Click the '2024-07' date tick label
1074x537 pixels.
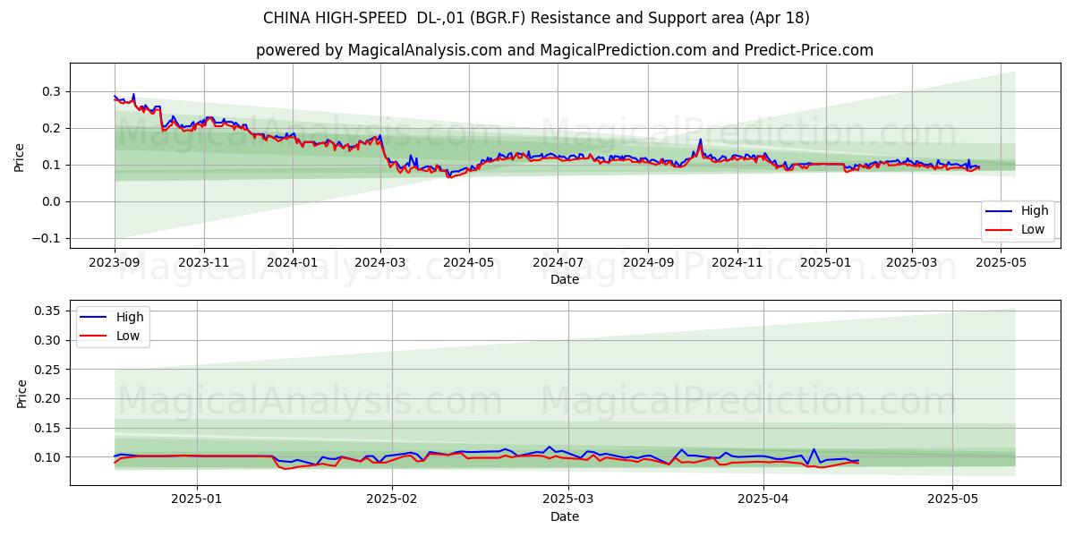[558, 262]
